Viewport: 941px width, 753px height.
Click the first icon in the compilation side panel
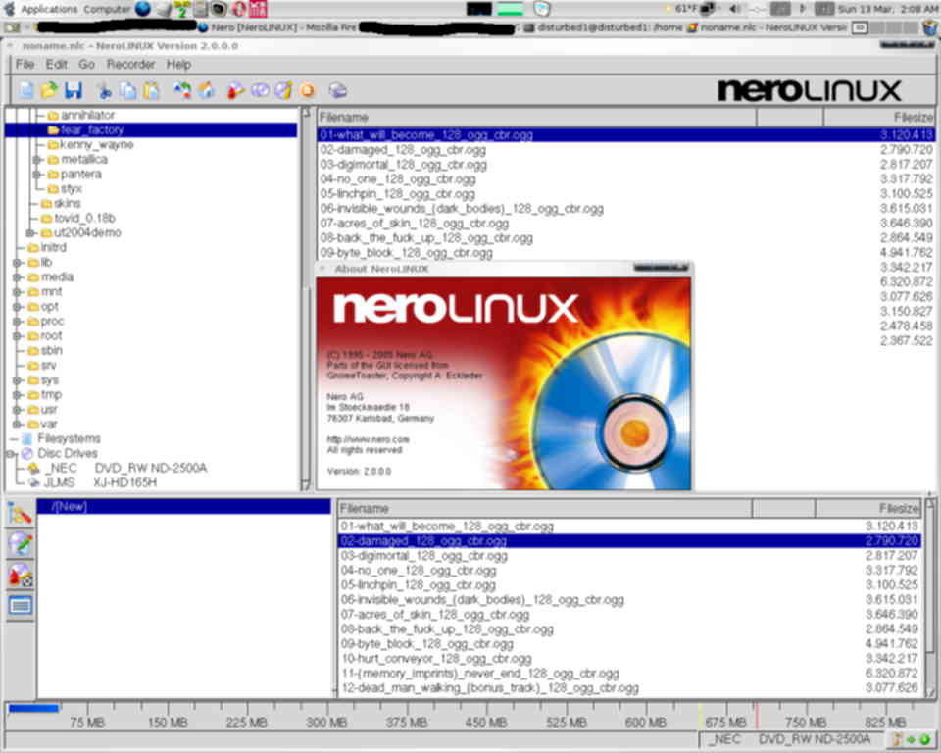20,515
